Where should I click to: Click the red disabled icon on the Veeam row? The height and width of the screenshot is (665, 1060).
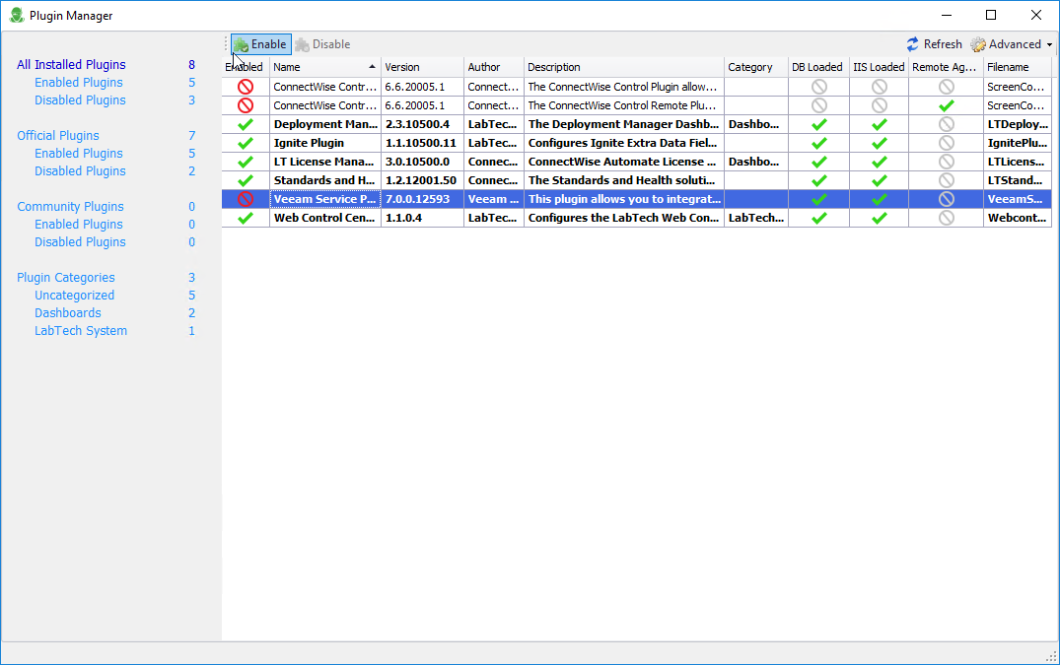click(x=244, y=199)
